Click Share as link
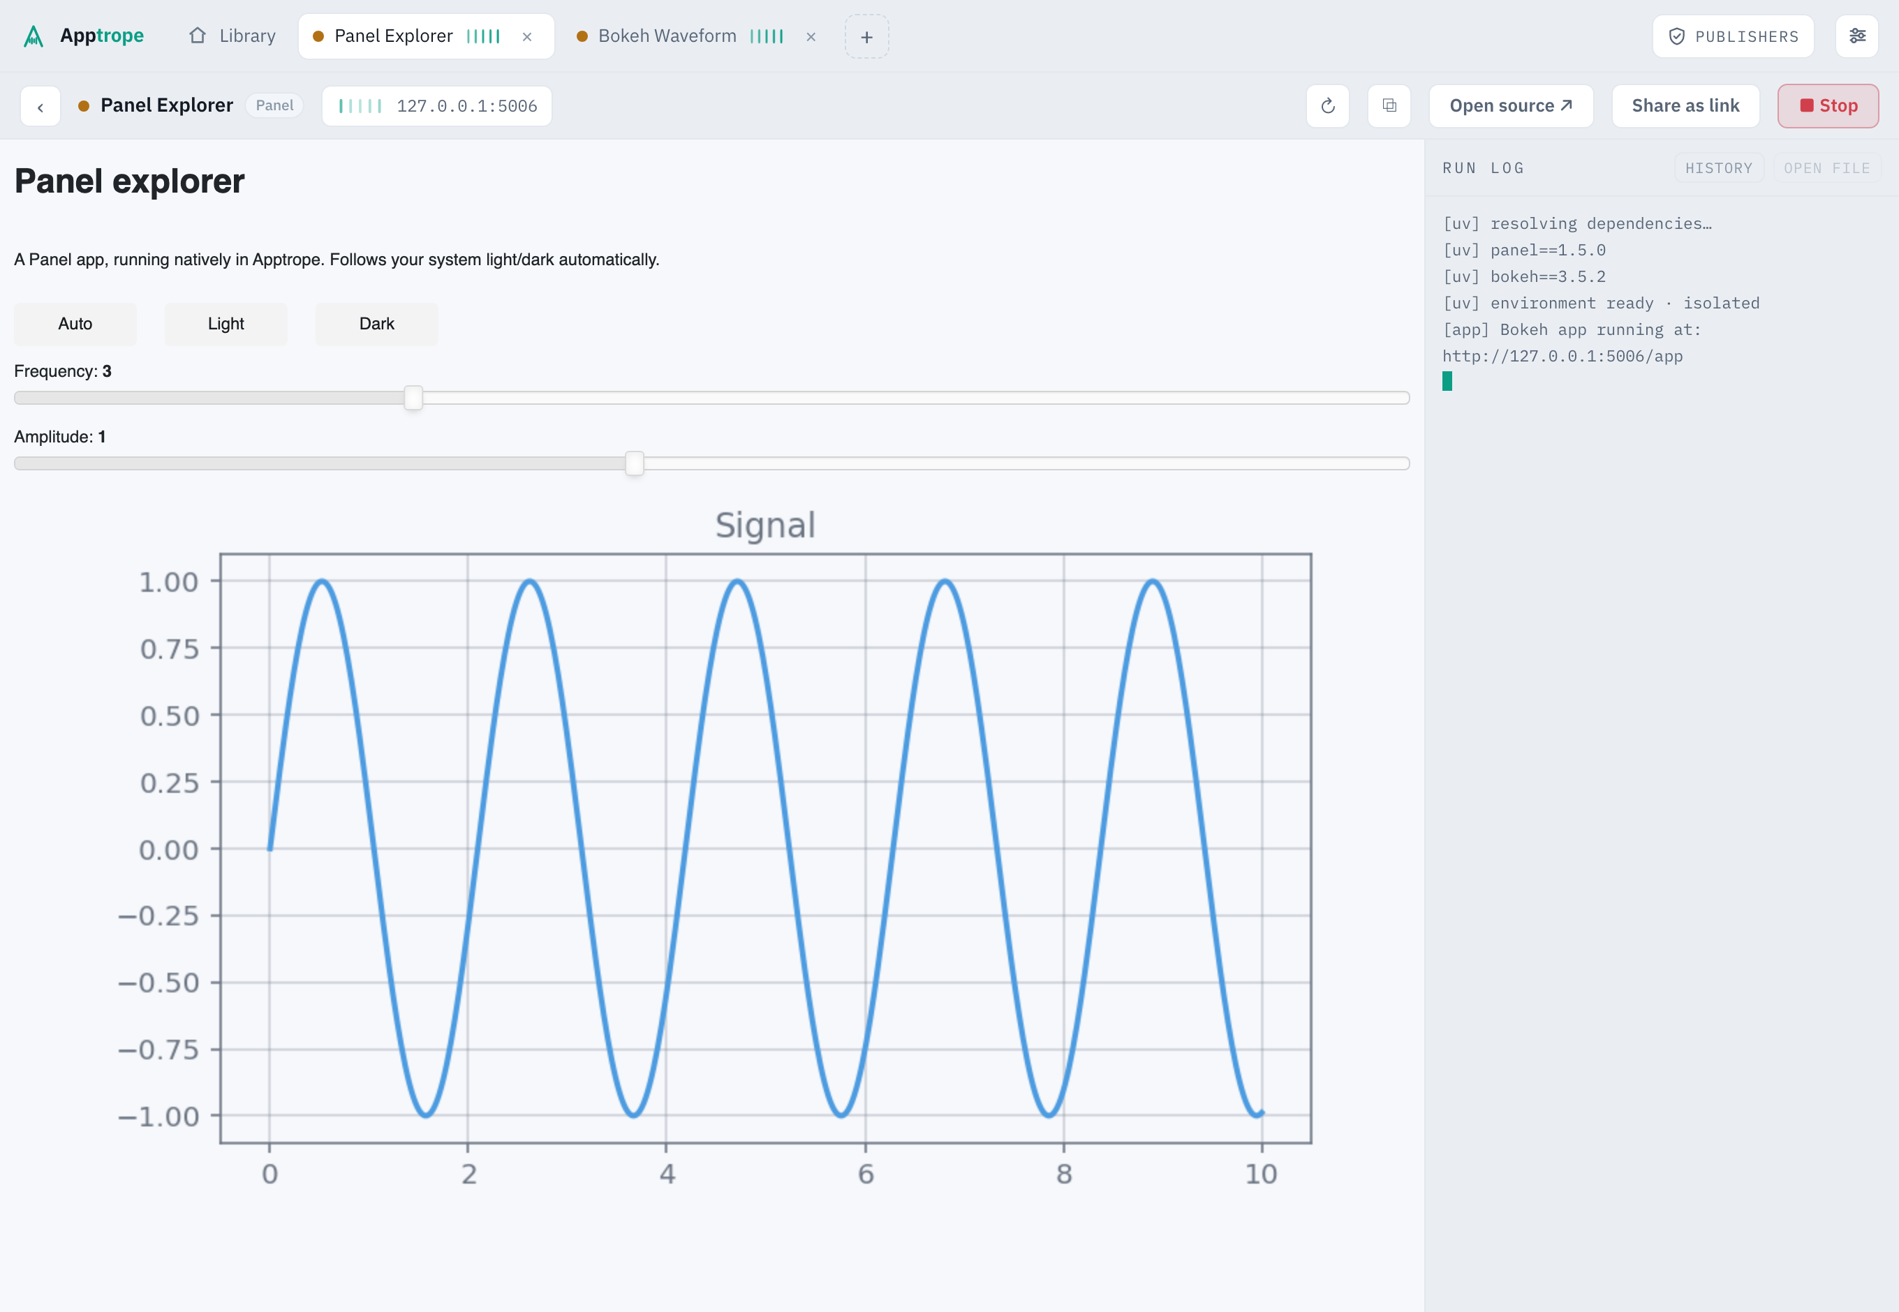 [x=1685, y=106]
